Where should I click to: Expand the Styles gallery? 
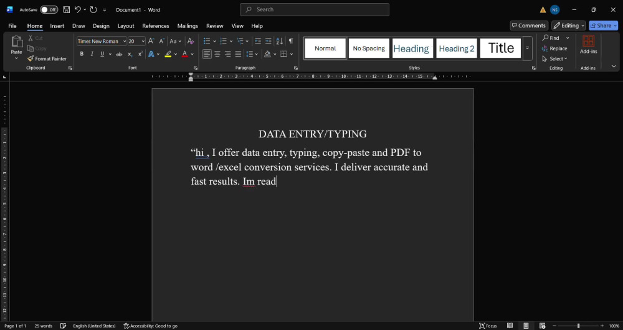(x=527, y=48)
